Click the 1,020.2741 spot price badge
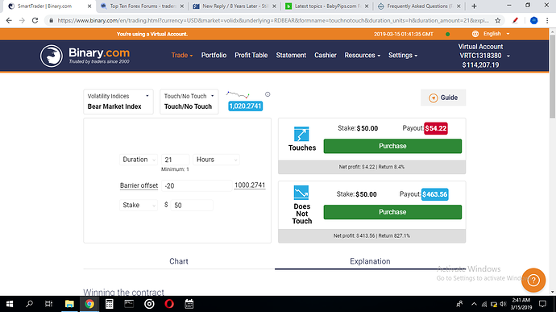 (246, 106)
